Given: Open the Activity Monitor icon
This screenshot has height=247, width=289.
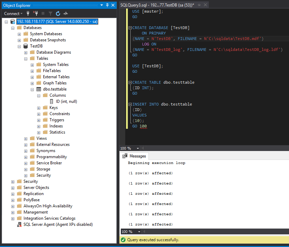Looking at the screenshot, I should click(66, 14).
